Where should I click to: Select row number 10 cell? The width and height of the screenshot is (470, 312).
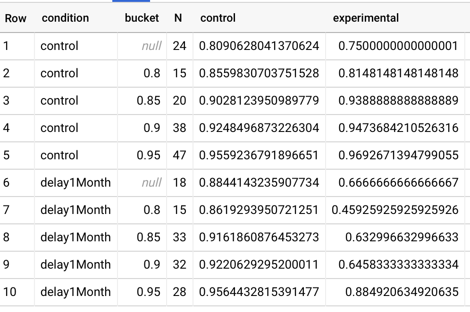pyautogui.click(x=9, y=292)
